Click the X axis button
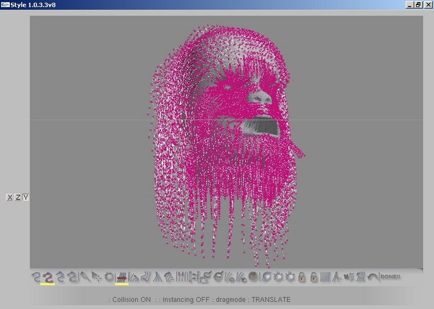This screenshot has height=309, width=434. point(9,197)
